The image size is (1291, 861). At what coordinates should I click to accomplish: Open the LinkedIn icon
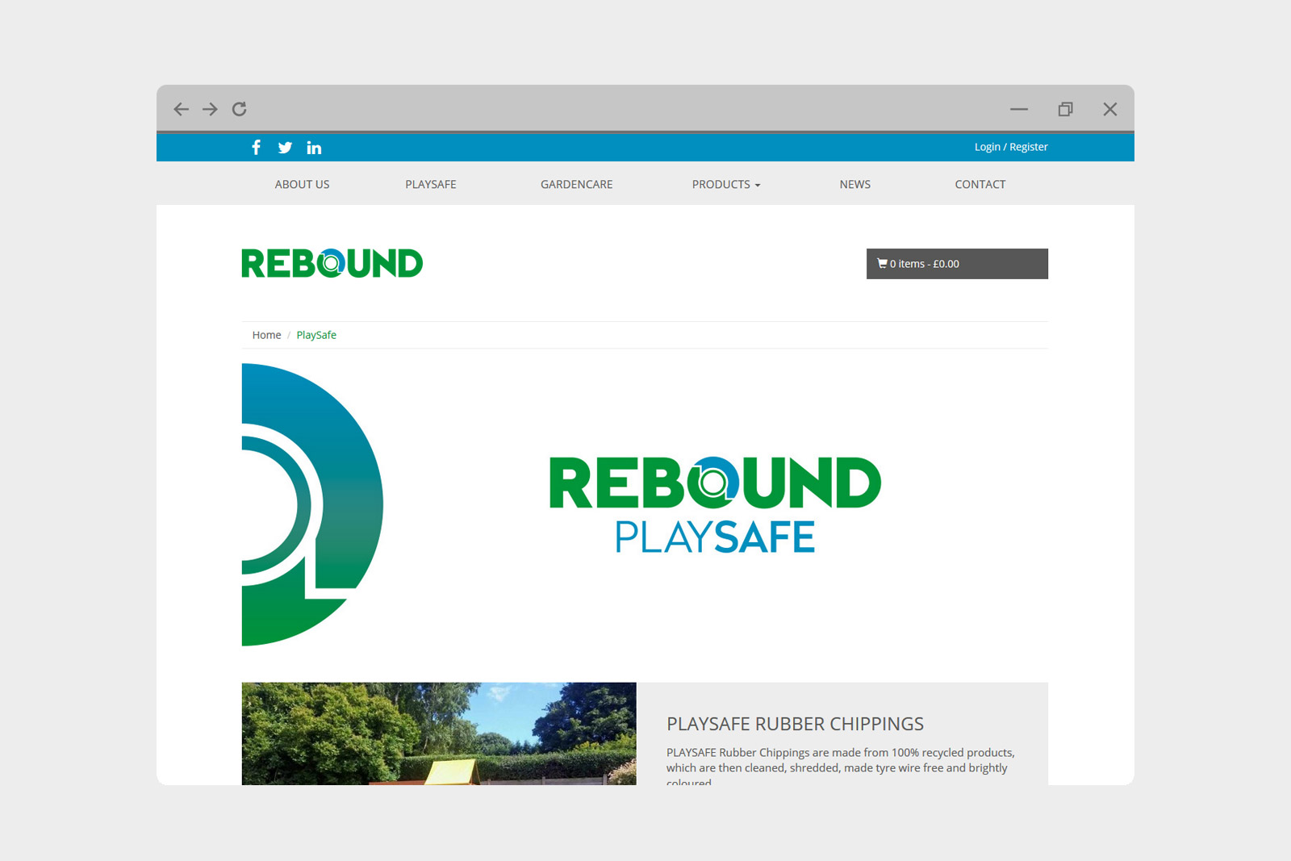(314, 148)
